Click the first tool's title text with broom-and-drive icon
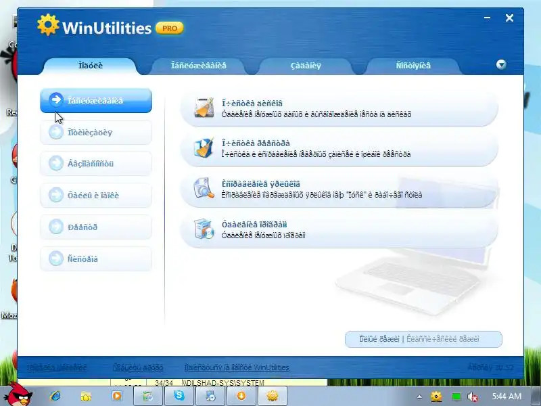Viewport: 541px width, 406px height. (252, 104)
